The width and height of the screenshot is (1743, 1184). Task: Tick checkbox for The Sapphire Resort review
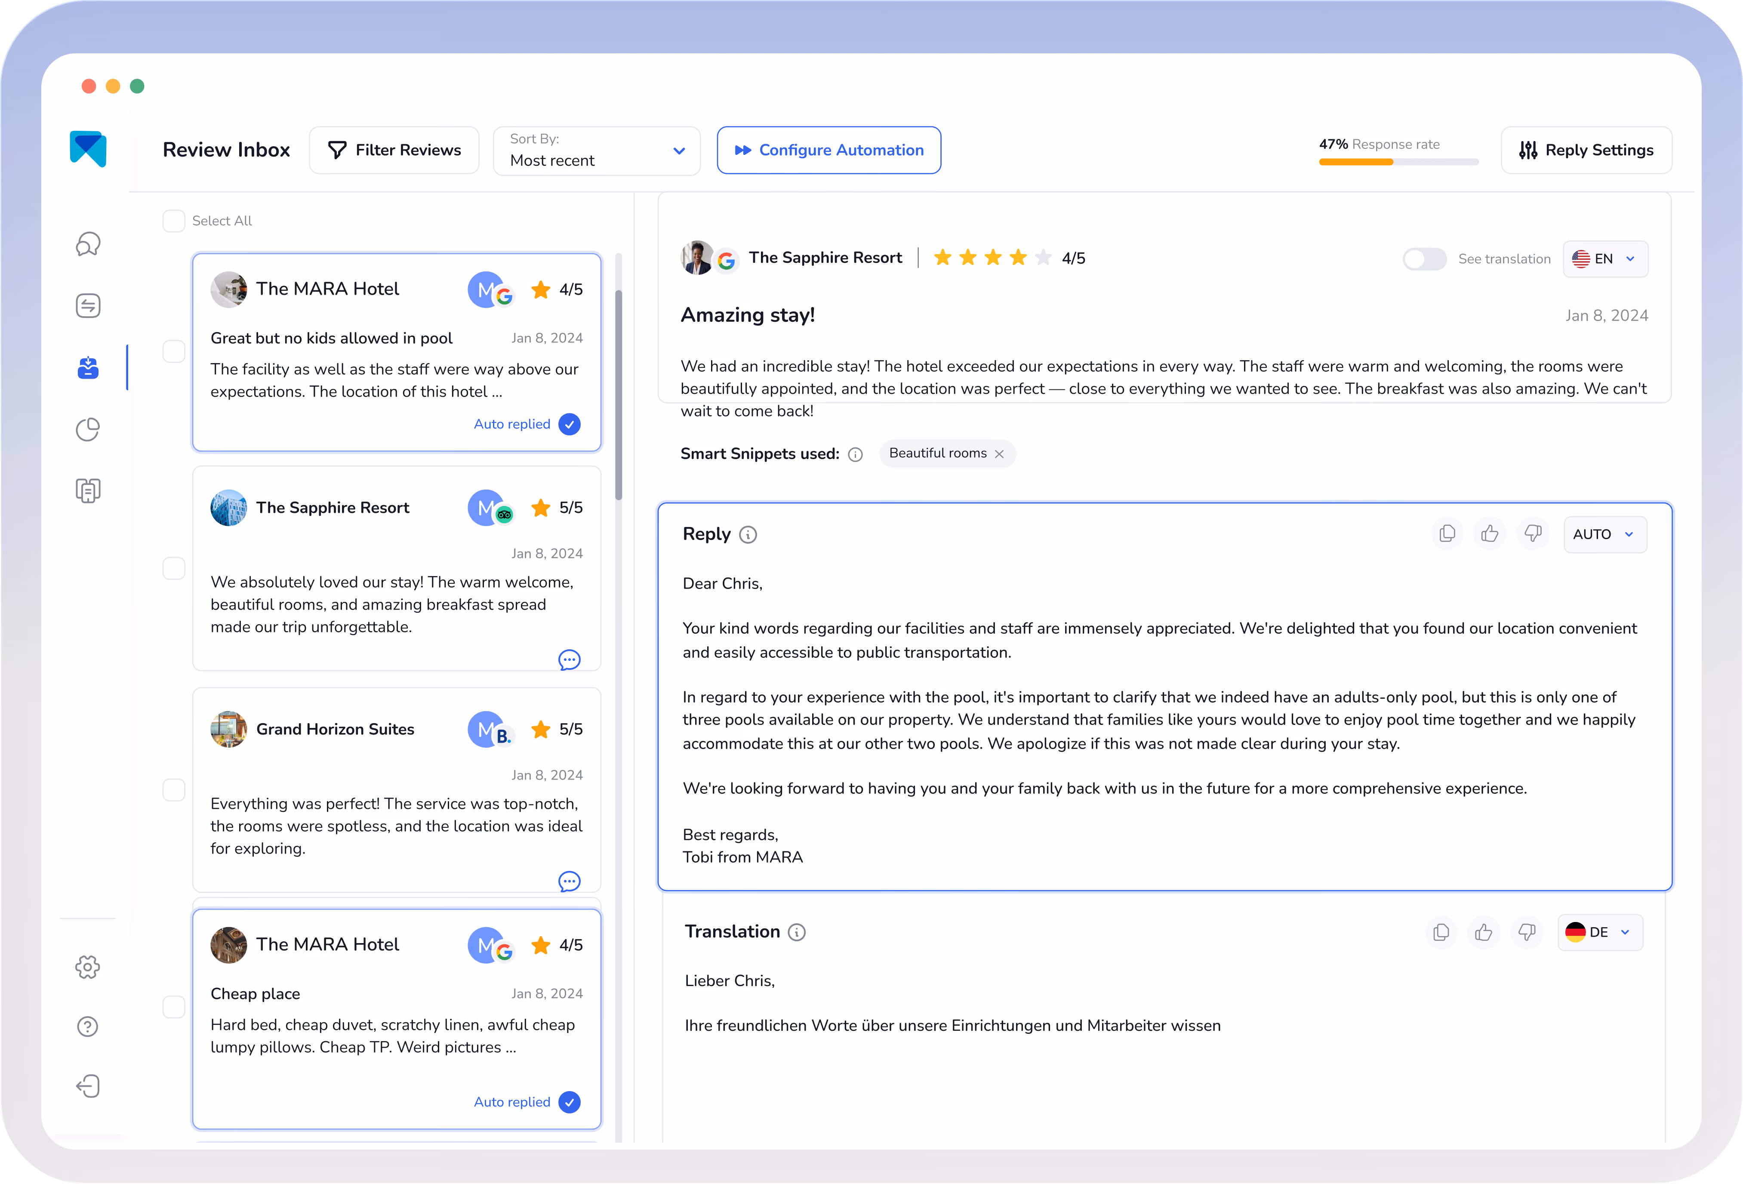(174, 569)
